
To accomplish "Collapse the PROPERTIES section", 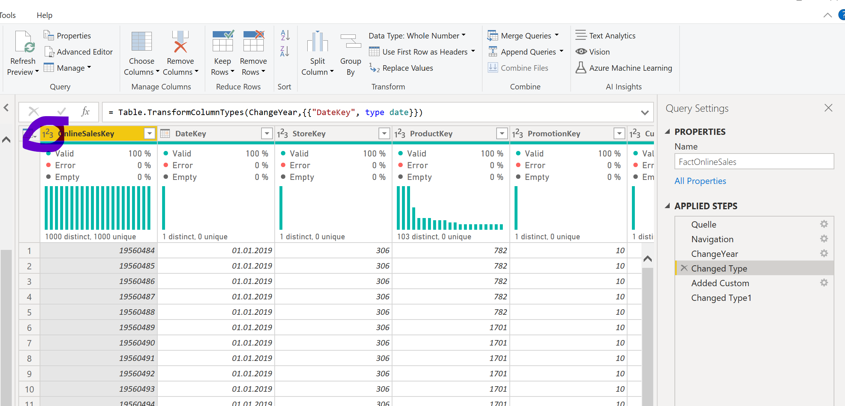I will coord(667,131).
